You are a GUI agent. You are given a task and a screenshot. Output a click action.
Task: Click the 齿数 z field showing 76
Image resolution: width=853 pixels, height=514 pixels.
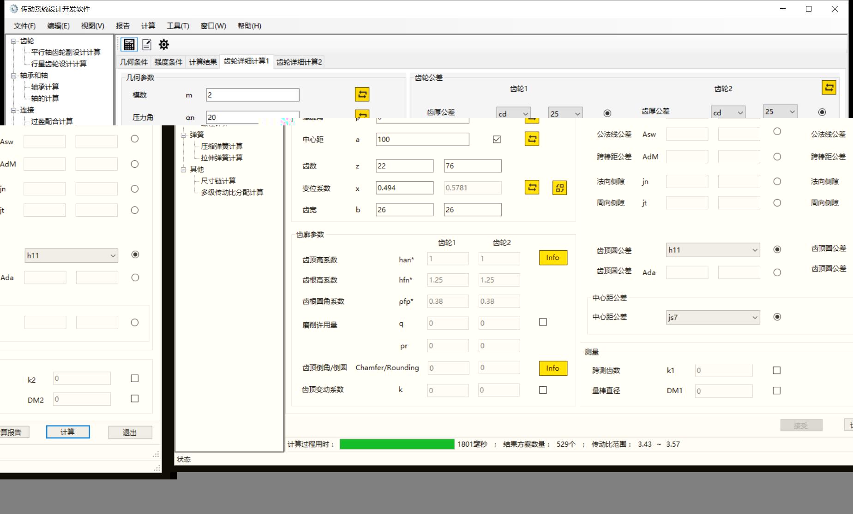473,166
